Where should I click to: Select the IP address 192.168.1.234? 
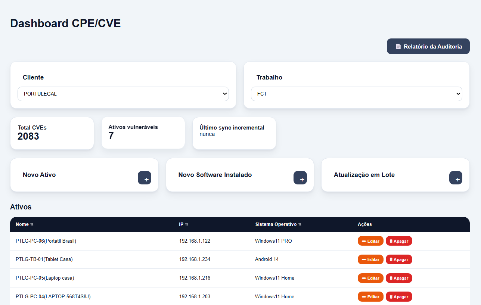coord(195,259)
